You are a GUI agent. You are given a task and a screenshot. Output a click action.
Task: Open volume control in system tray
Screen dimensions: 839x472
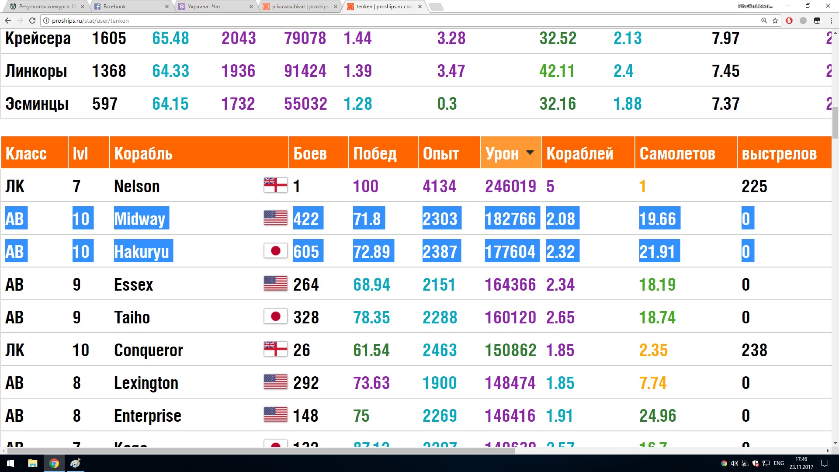734,463
